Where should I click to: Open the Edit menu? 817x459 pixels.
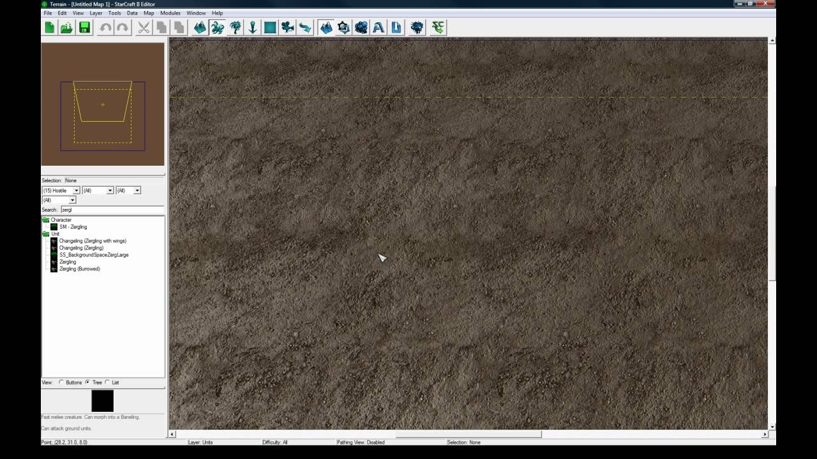62,13
